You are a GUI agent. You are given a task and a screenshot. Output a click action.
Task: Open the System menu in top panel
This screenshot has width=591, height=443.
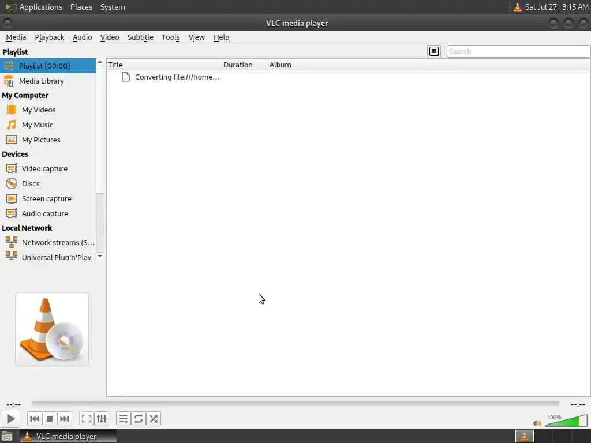(x=113, y=7)
